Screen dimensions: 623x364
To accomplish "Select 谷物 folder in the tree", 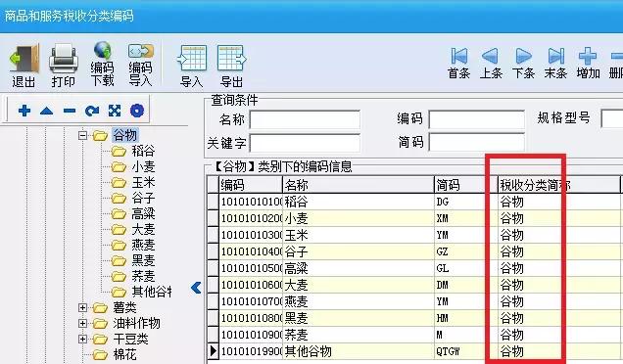I will click(124, 135).
